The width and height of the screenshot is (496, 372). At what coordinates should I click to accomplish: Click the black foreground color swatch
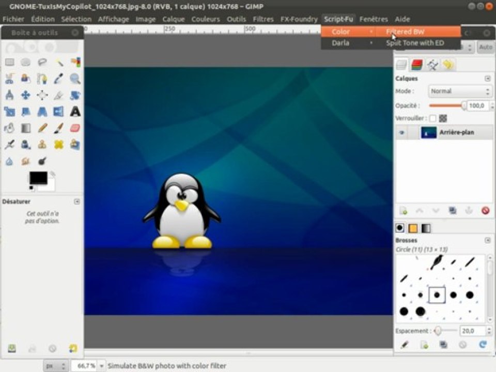tap(38, 177)
